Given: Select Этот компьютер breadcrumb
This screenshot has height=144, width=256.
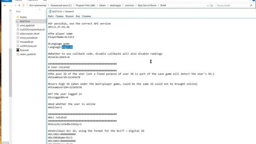Looking at the screenshot, I should tap(38, 5).
